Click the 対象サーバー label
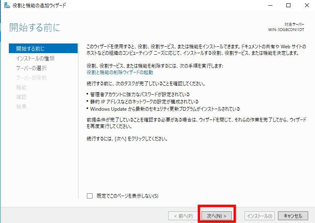 [x=294, y=24]
